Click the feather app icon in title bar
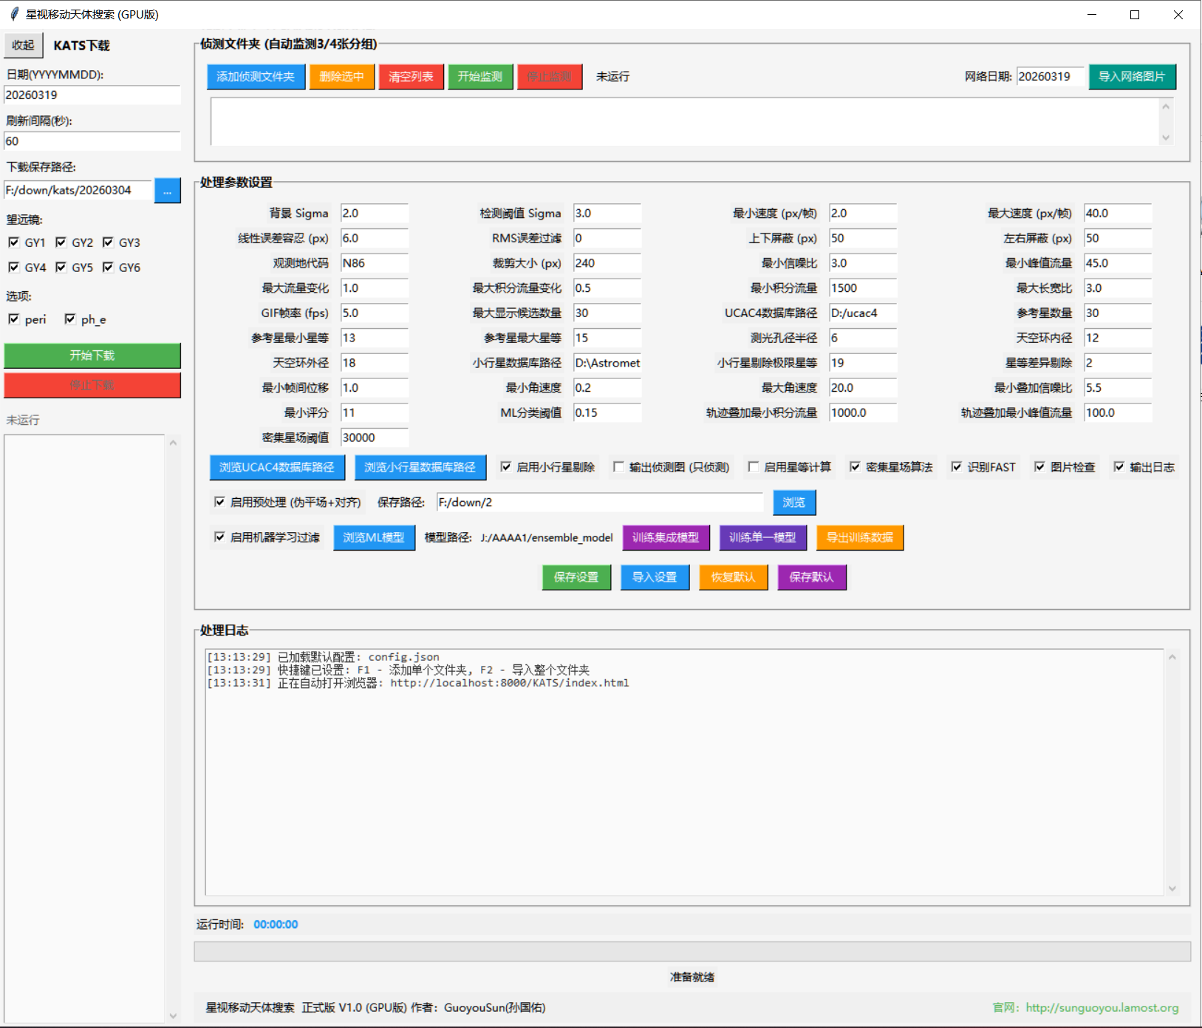1202x1028 pixels. coord(14,14)
